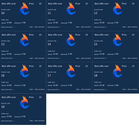Click 'Upload 10 GB' on voucher 15

click(x=99, y=54)
